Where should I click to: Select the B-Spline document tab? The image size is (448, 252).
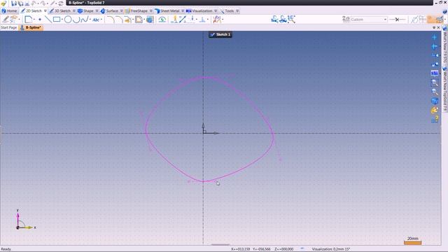point(31,28)
